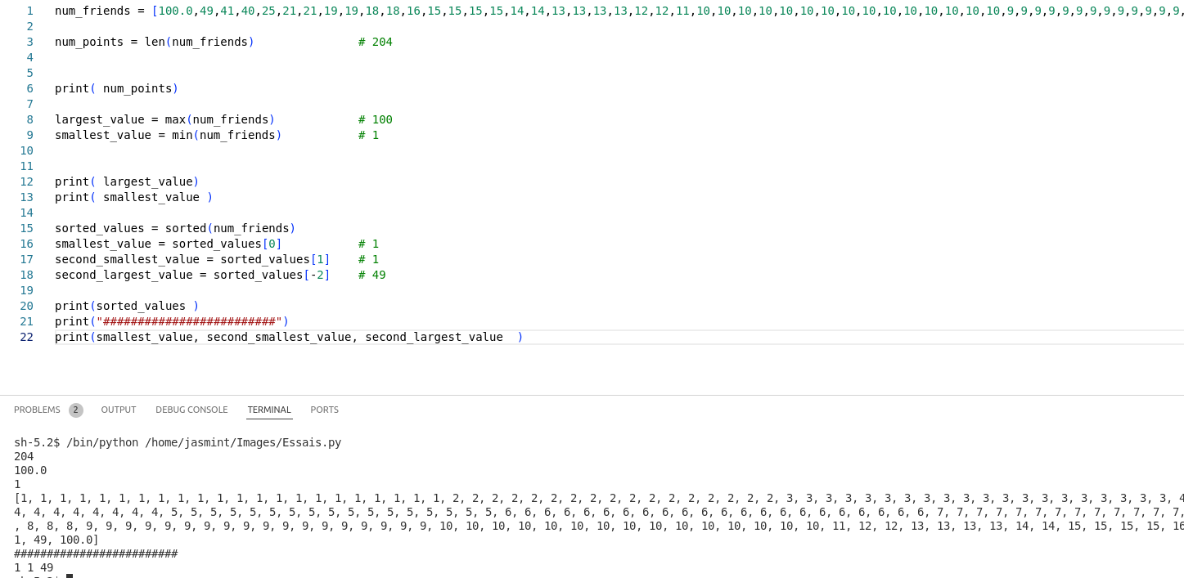Viewport: 1184px width, 578px height.
Task: Click the terminal output value 100.0
Action: [x=30, y=470]
